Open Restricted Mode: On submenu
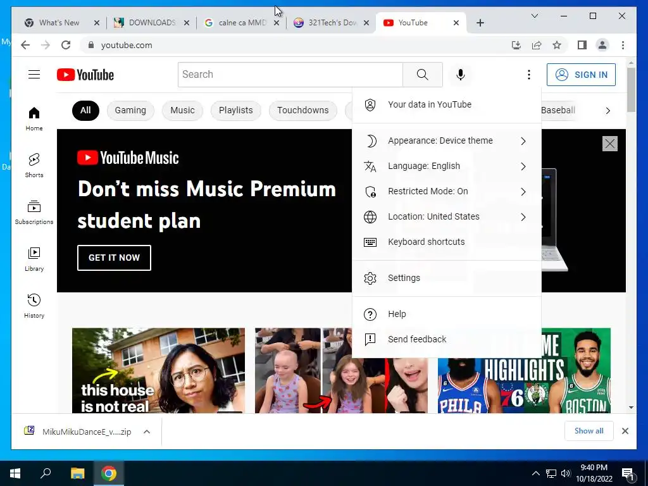648x486 pixels. pyautogui.click(x=446, y=191)
